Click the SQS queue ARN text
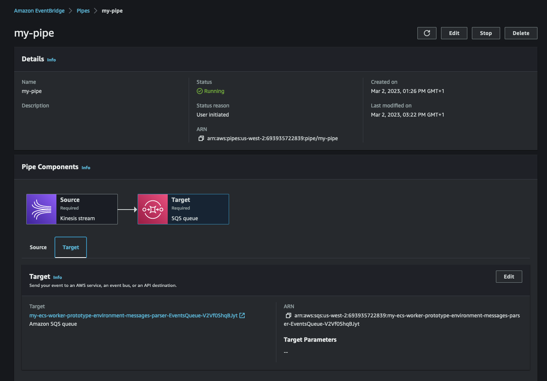Image resolution: width=547 pixels, height=381 pixels. click(402, 320)
